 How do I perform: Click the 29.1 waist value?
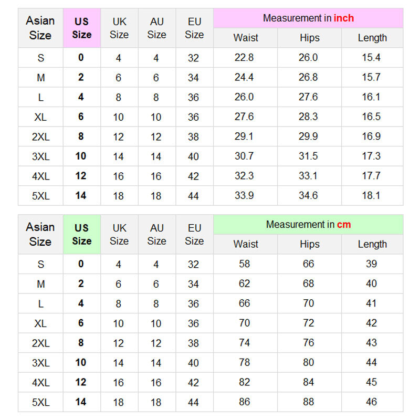point(244,136)
